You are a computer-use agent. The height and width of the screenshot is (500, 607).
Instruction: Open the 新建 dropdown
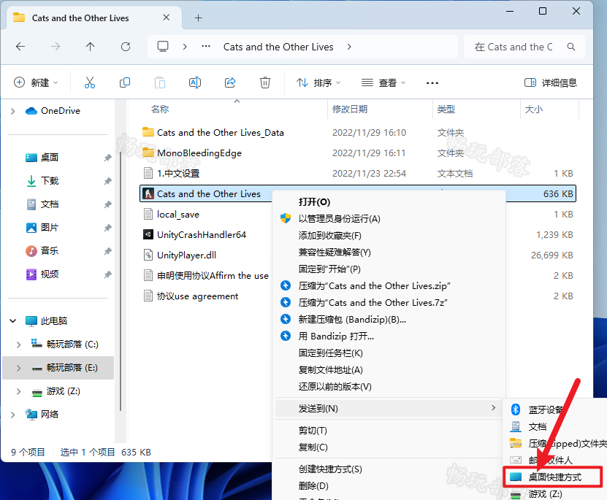(36, 82)
